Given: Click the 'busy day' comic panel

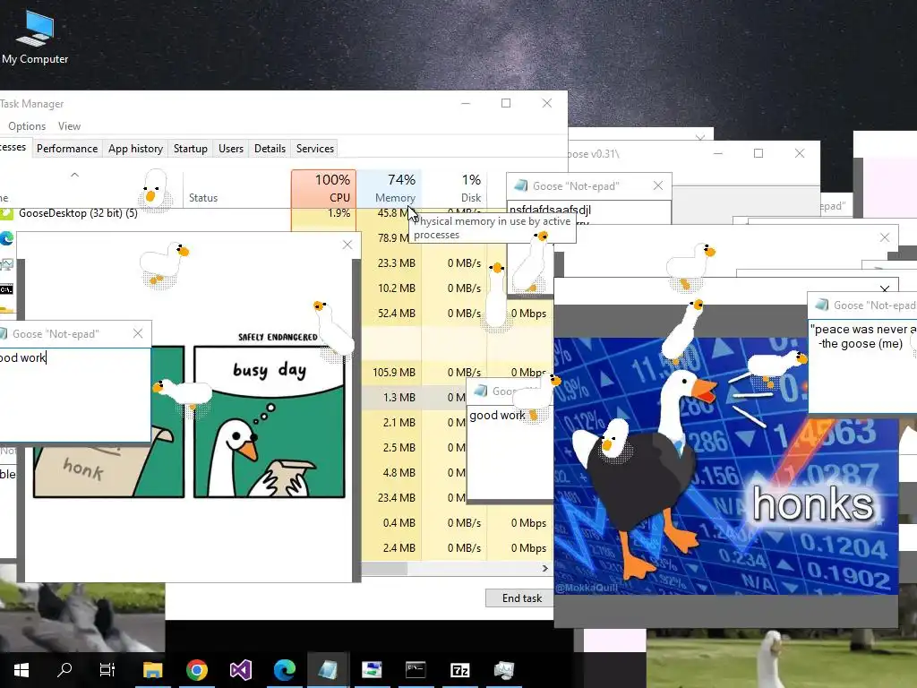Looking at the screenshot, I should tap(269, 421).
